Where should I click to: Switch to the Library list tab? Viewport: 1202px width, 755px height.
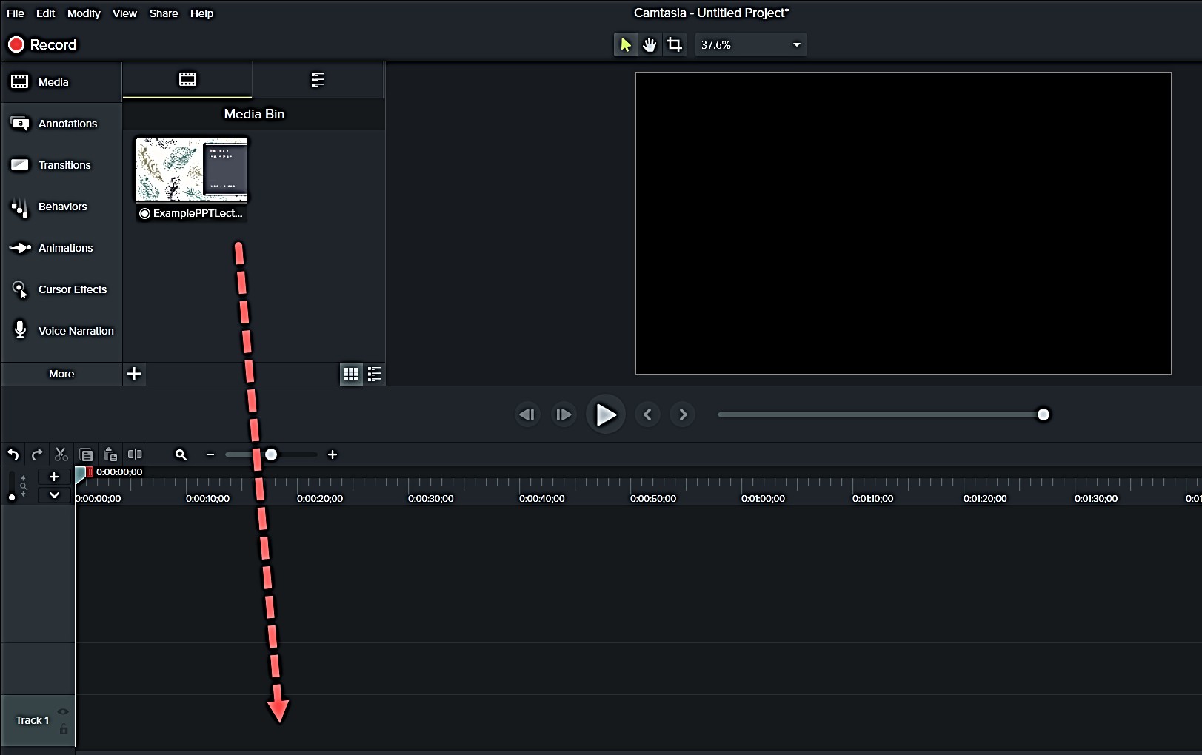(x=318, y=80)
